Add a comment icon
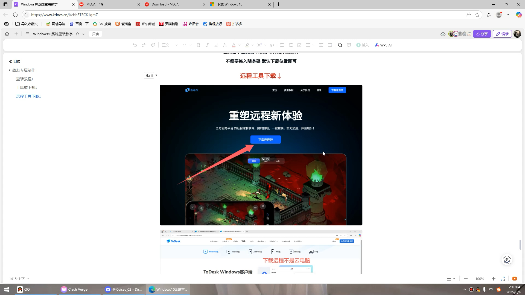This screenshot has width=525, height=295. point(349,45)
